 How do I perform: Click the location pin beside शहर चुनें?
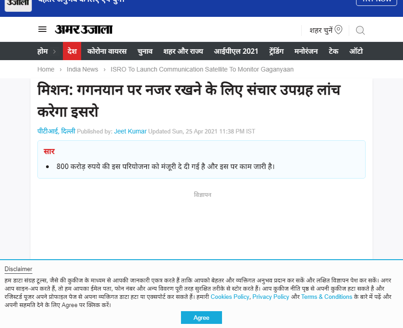[x=338, y=29]
